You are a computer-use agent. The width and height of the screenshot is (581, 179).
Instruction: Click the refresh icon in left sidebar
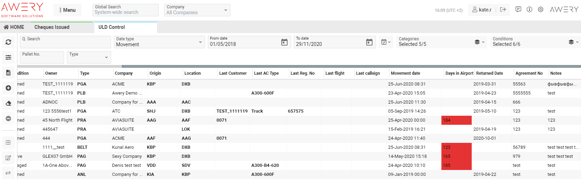tap(8, 42)
